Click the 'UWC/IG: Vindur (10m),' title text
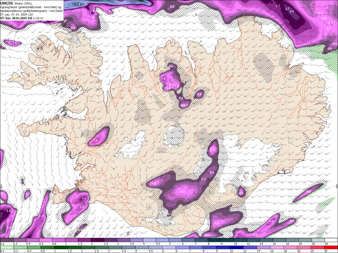The width and height of the screenshot is (338, 253). [16, 3]
